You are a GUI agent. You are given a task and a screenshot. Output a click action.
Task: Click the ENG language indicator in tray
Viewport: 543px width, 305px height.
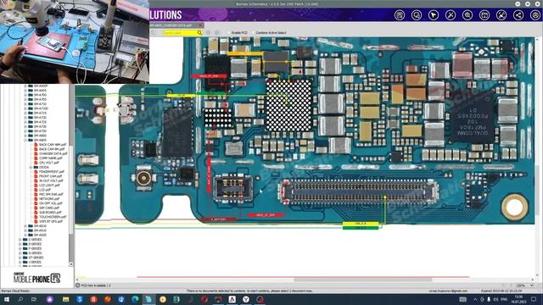pos(504,299)
